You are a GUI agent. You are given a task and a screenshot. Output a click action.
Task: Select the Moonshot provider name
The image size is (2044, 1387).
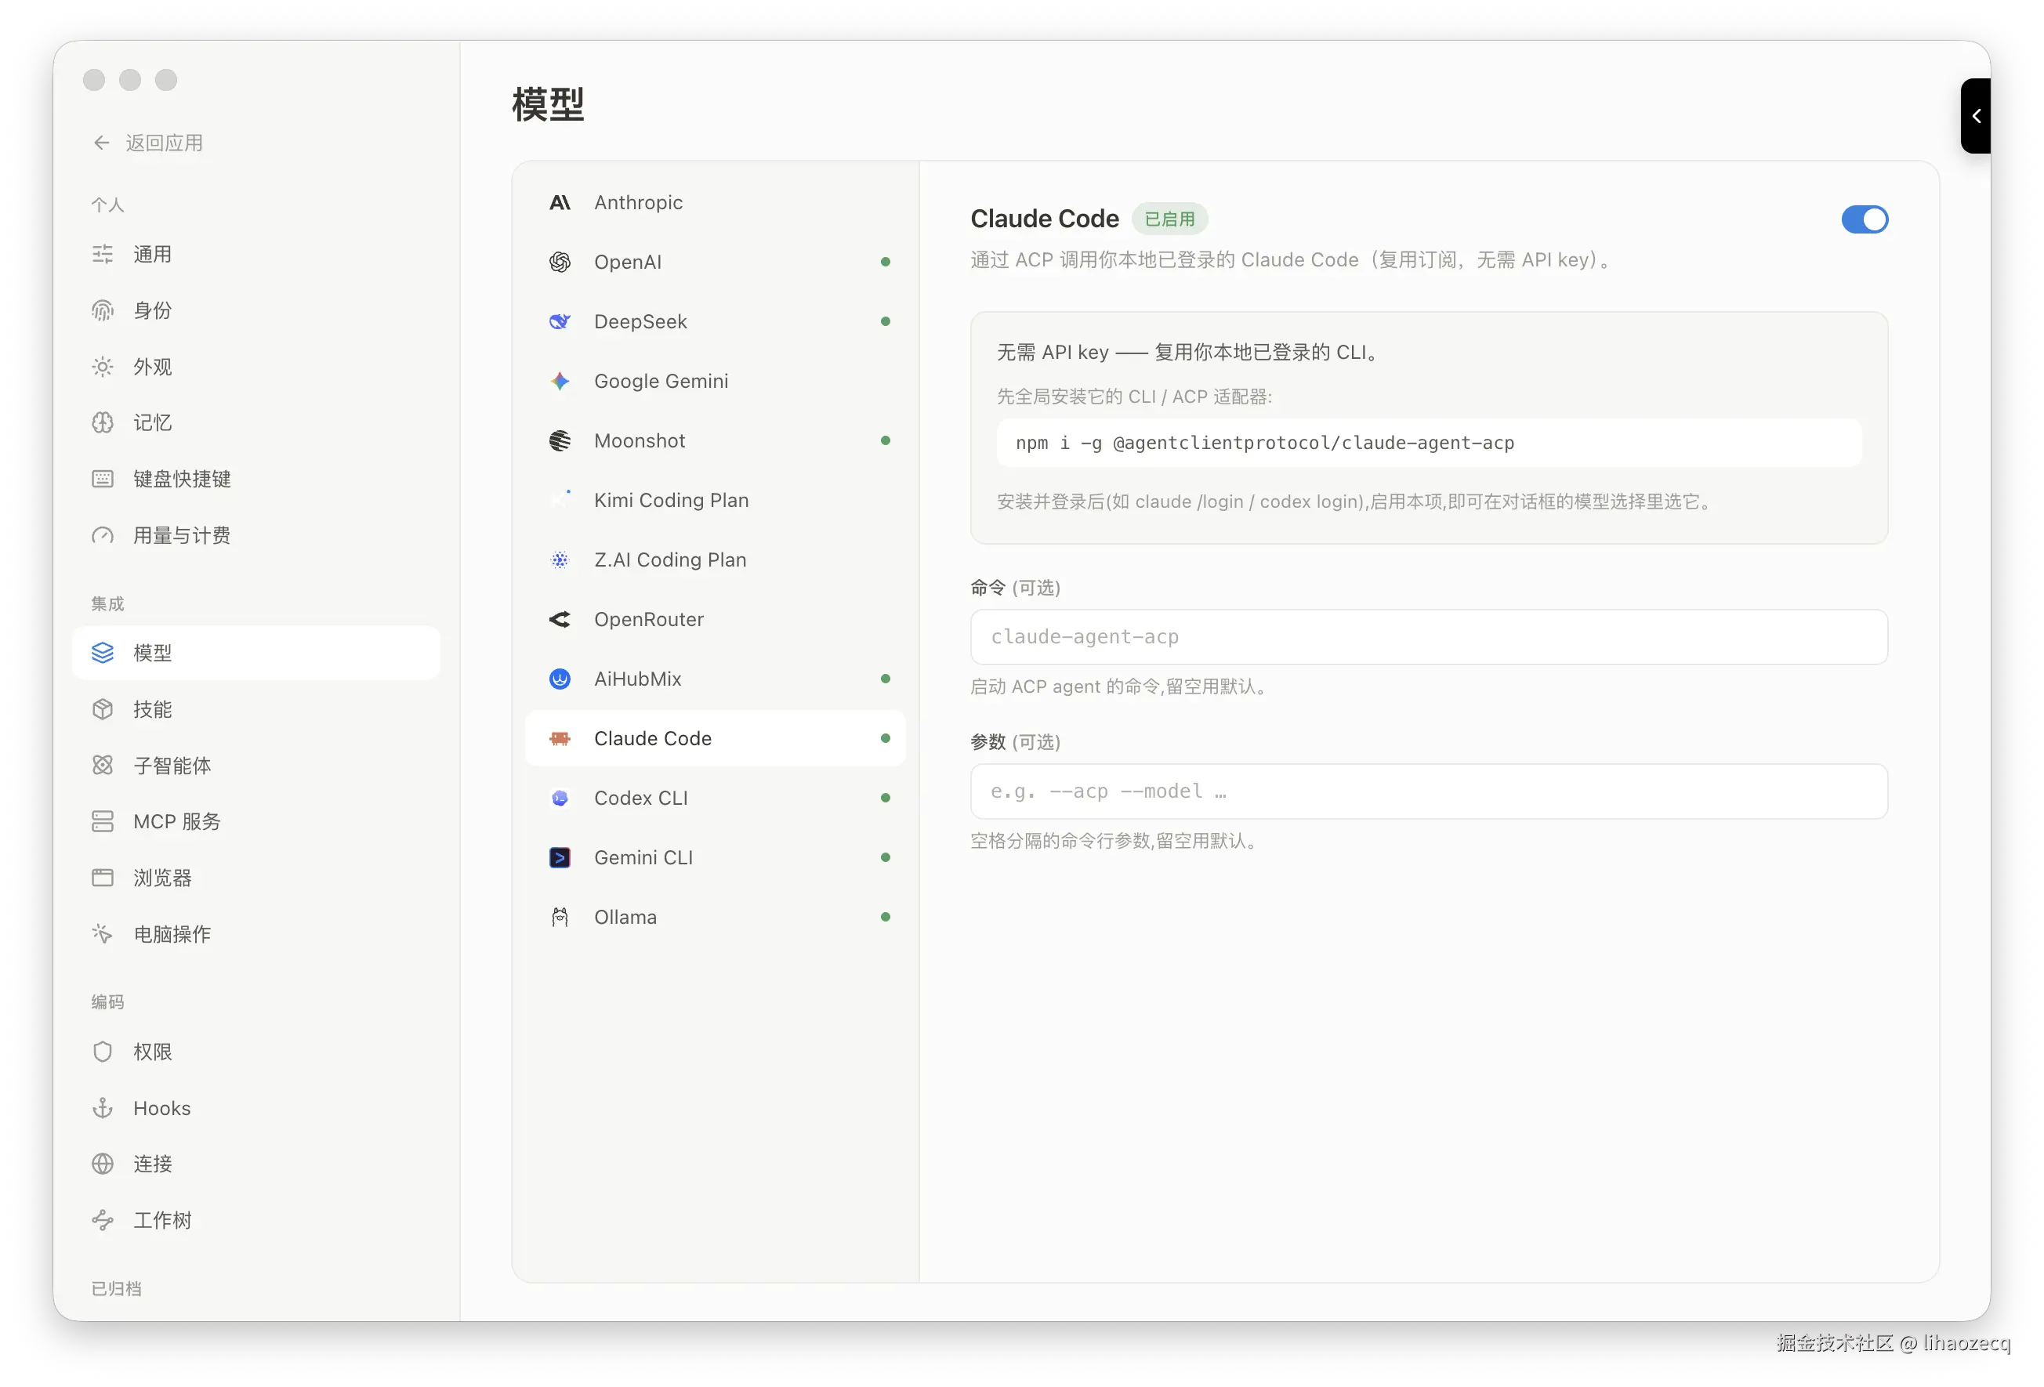coord(640,440)
